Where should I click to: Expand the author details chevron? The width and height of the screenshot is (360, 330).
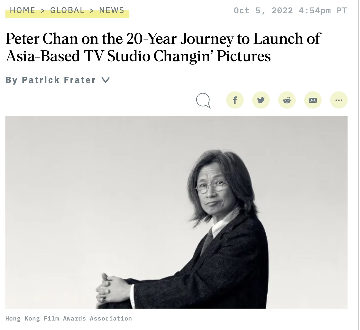[x=105, y=80]
